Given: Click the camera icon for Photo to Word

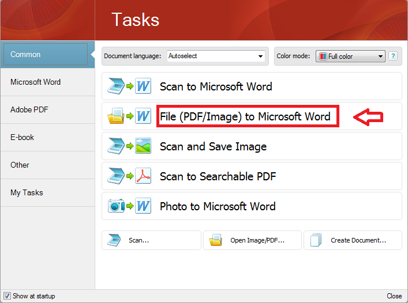Looking at the screenshot, I should 115,206.
